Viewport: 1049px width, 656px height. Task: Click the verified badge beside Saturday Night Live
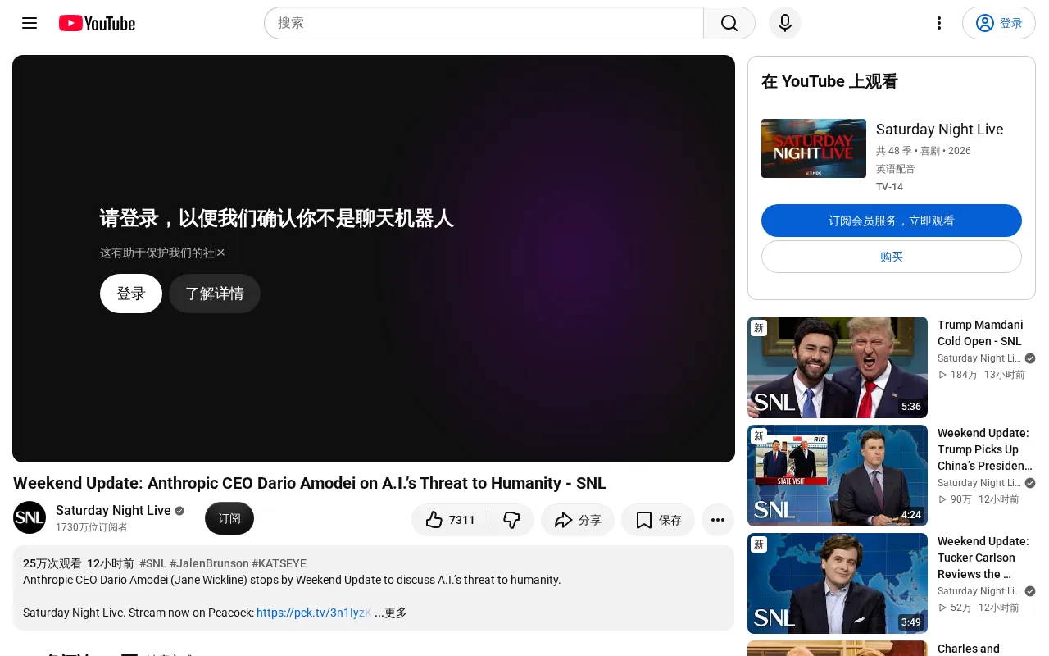(x=179, y=511)
